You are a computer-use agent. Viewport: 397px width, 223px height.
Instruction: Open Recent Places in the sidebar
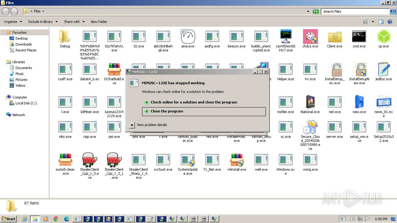26,50
